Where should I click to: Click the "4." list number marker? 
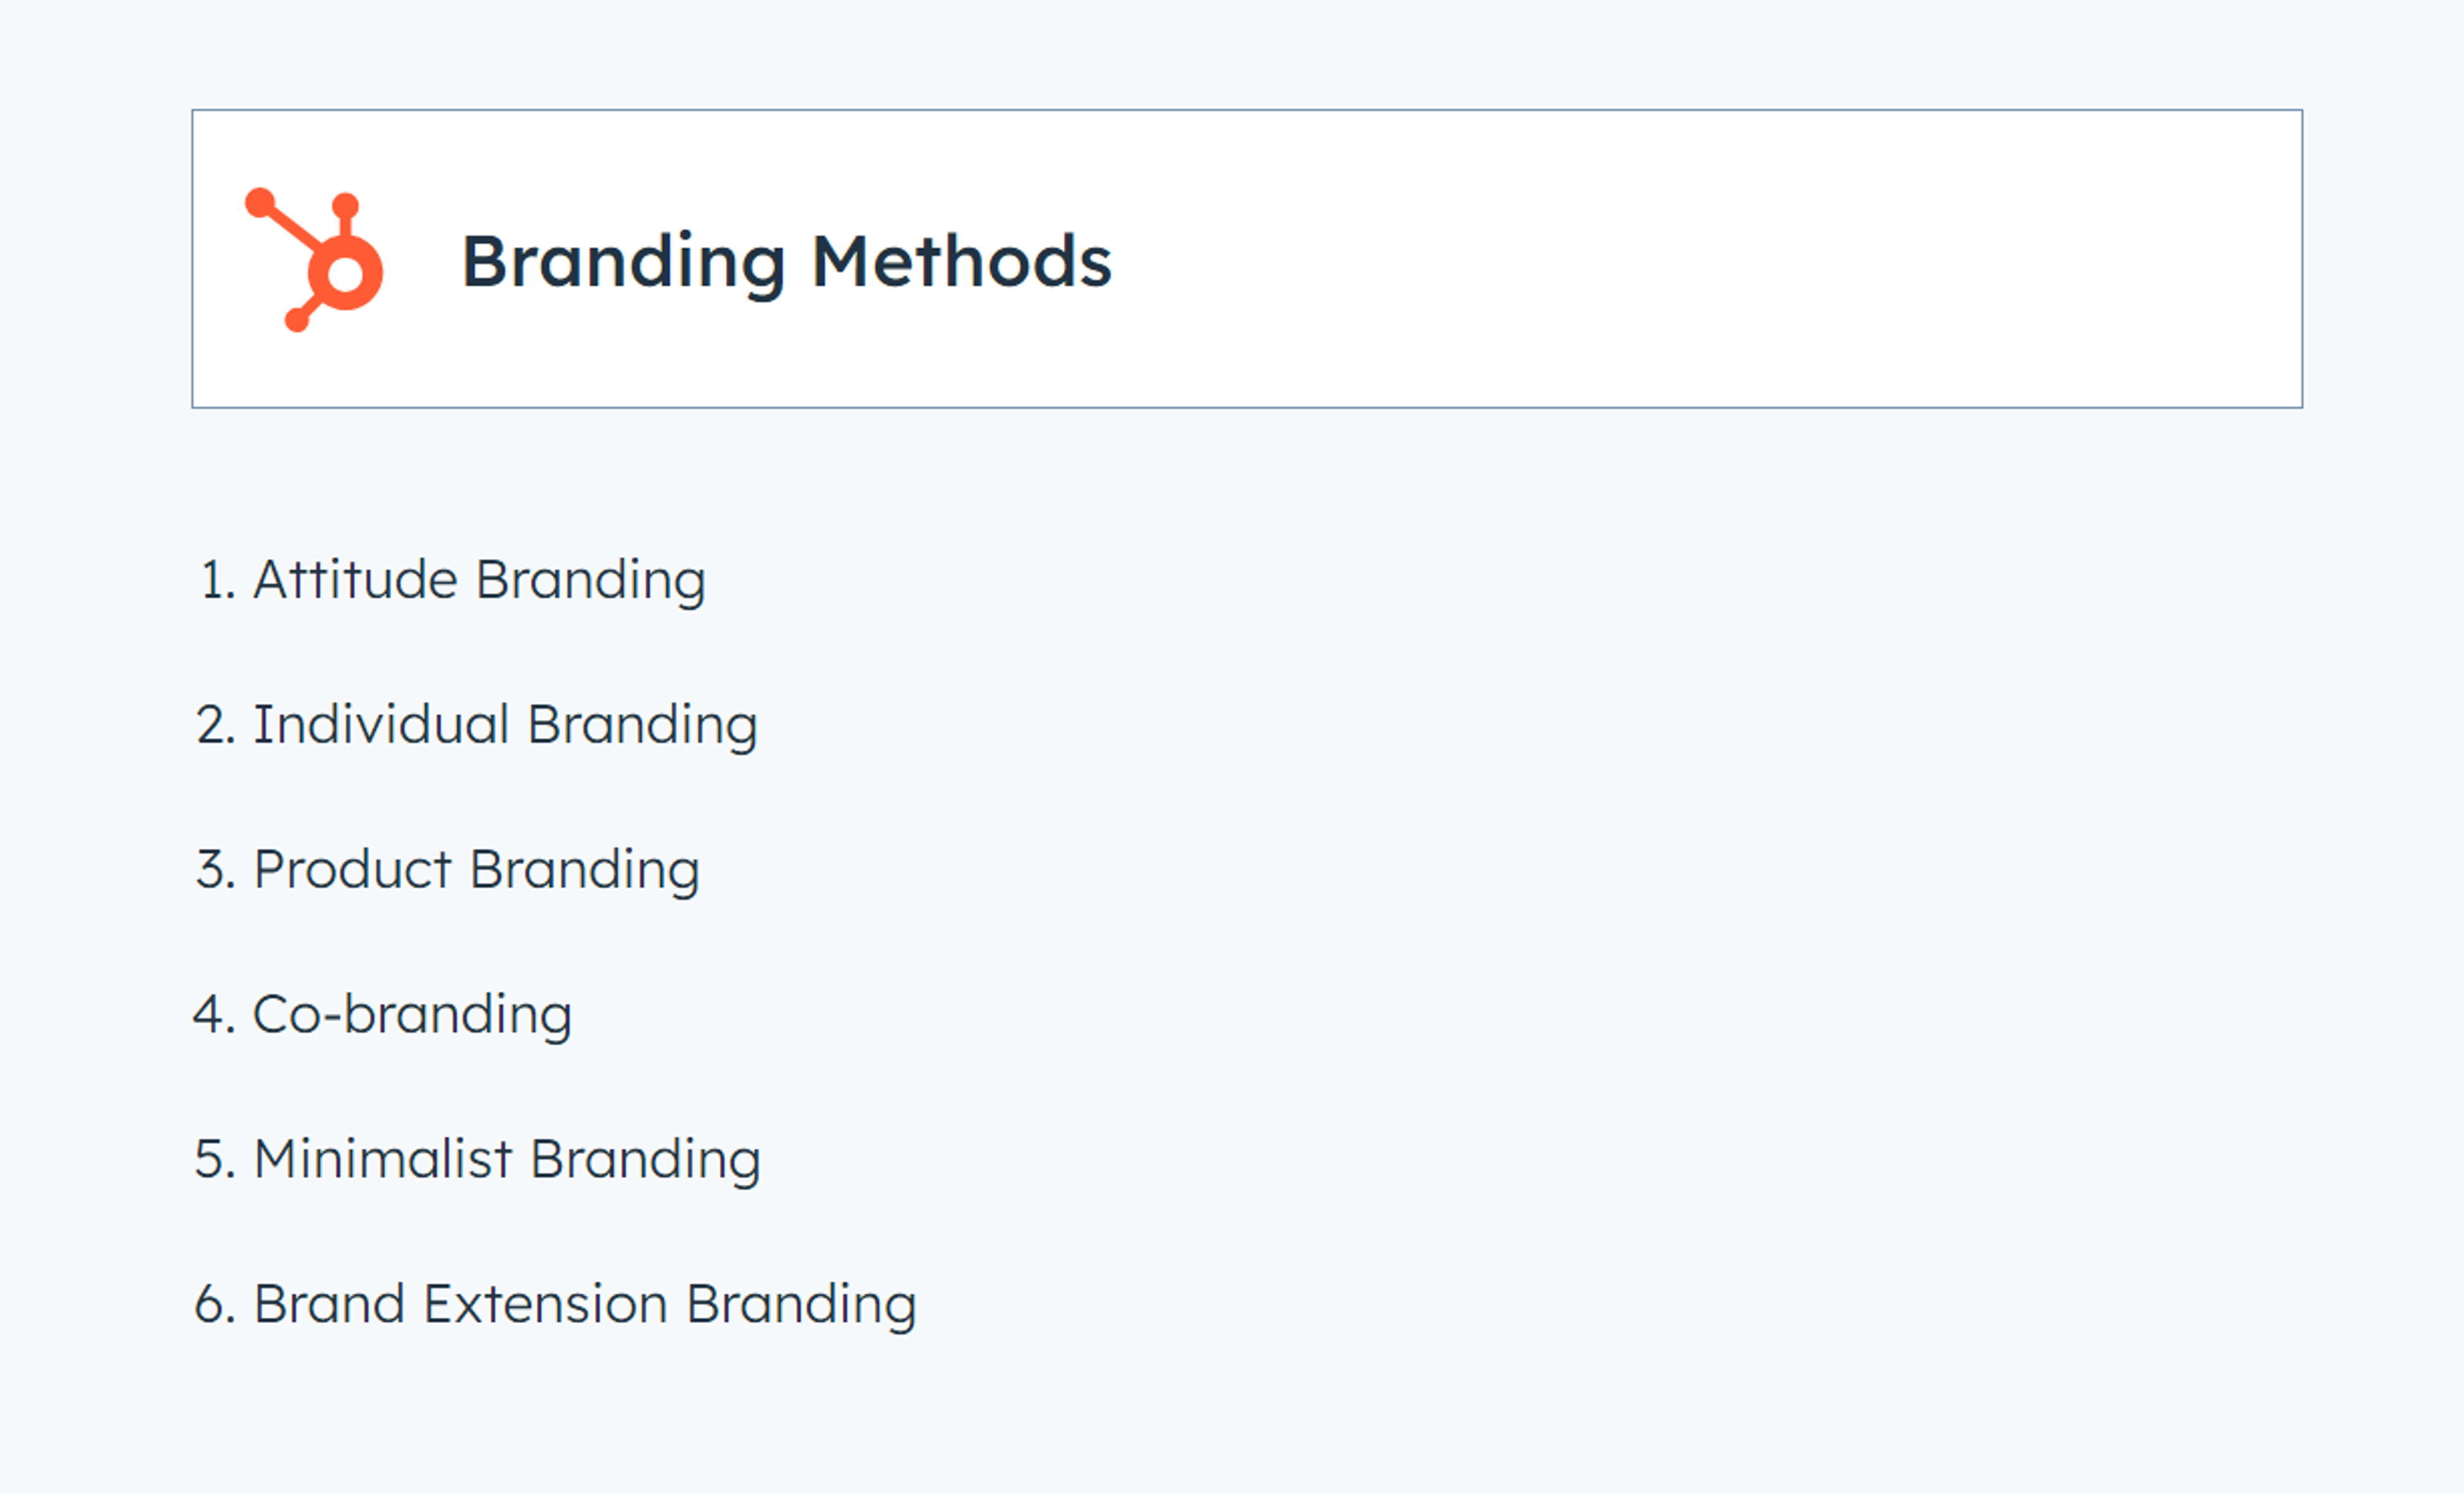(x=215, y=1015)
